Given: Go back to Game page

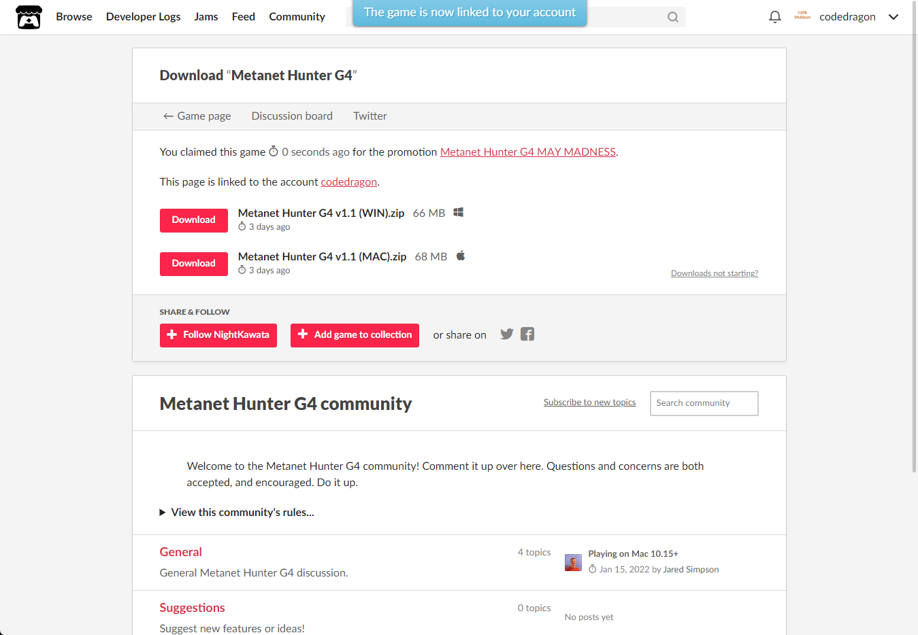Looking at the screenshot, I should click(x=197, y=116).
